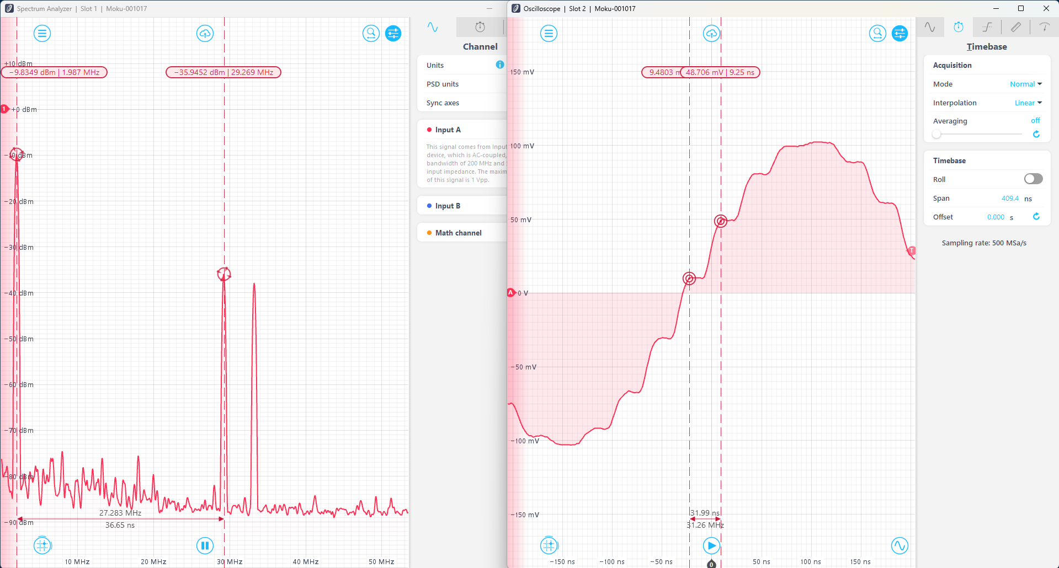The height and width of the screenshot is (568, 1059).
Task: Open the Spectrum Analyzer hamburger menu
Action: tap(42, 34)
